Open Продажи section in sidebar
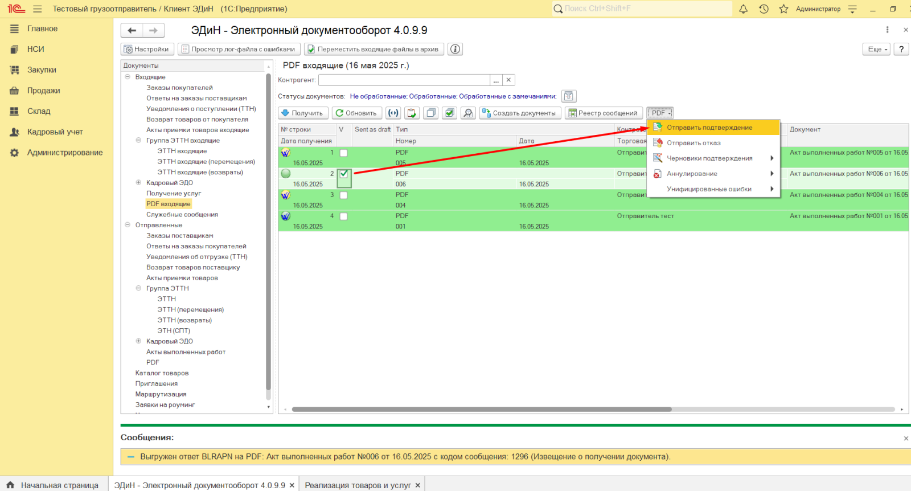The height and width of the screenshot is (491, 911). point(43,91)
